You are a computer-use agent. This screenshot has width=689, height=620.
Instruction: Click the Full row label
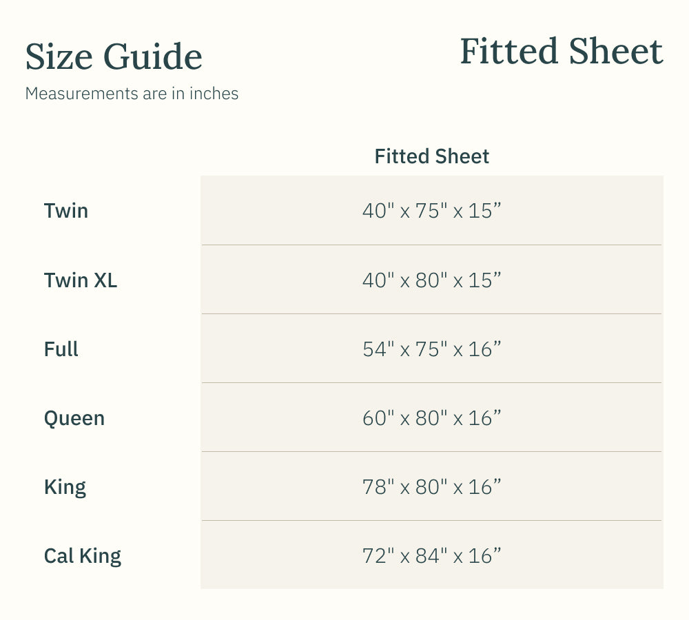tap(61, 349)
